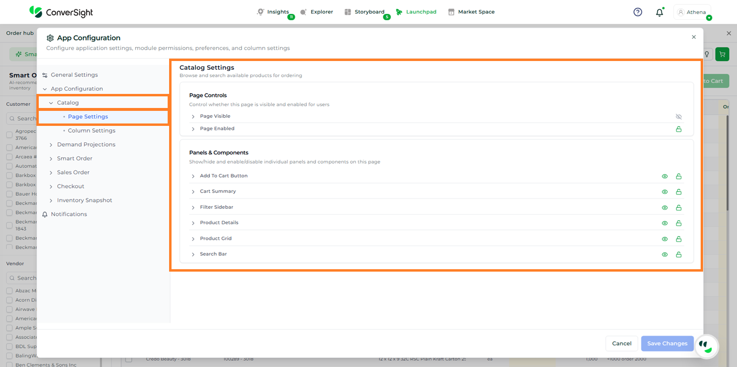Click the Cancel button
The width and height of the screenshot is (737, 367).
click(621, 343)
